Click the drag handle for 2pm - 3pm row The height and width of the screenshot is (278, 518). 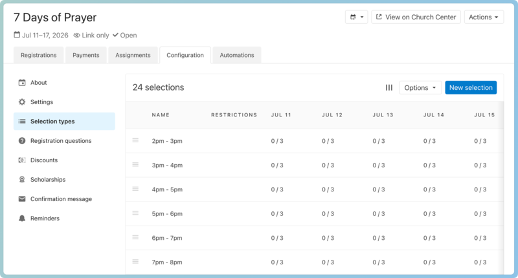pyautogui.click(x=135, y=140)
